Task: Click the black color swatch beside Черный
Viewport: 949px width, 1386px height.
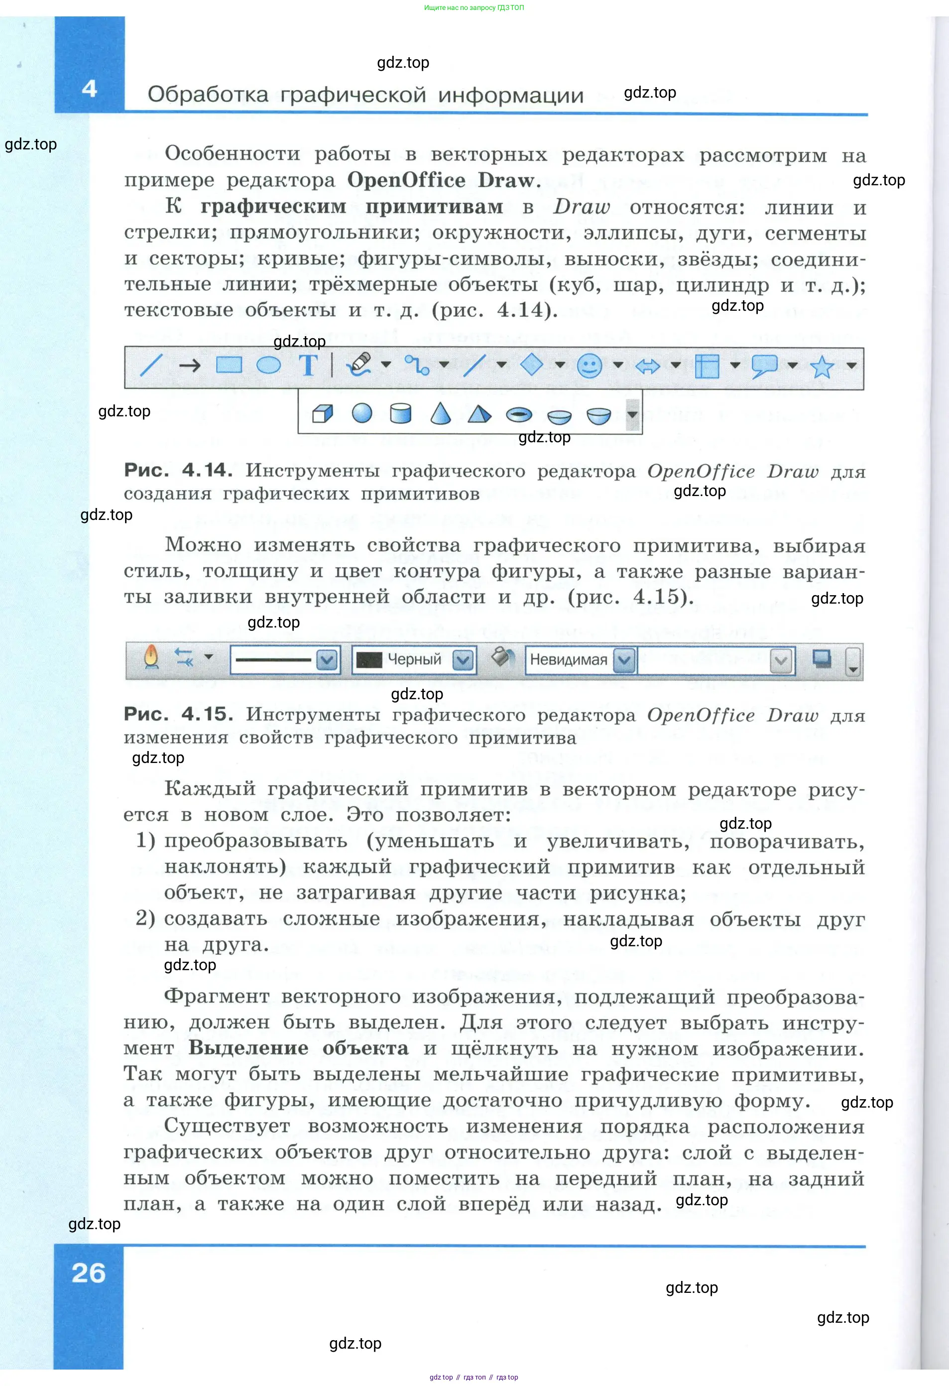Action: pos(368,659)
